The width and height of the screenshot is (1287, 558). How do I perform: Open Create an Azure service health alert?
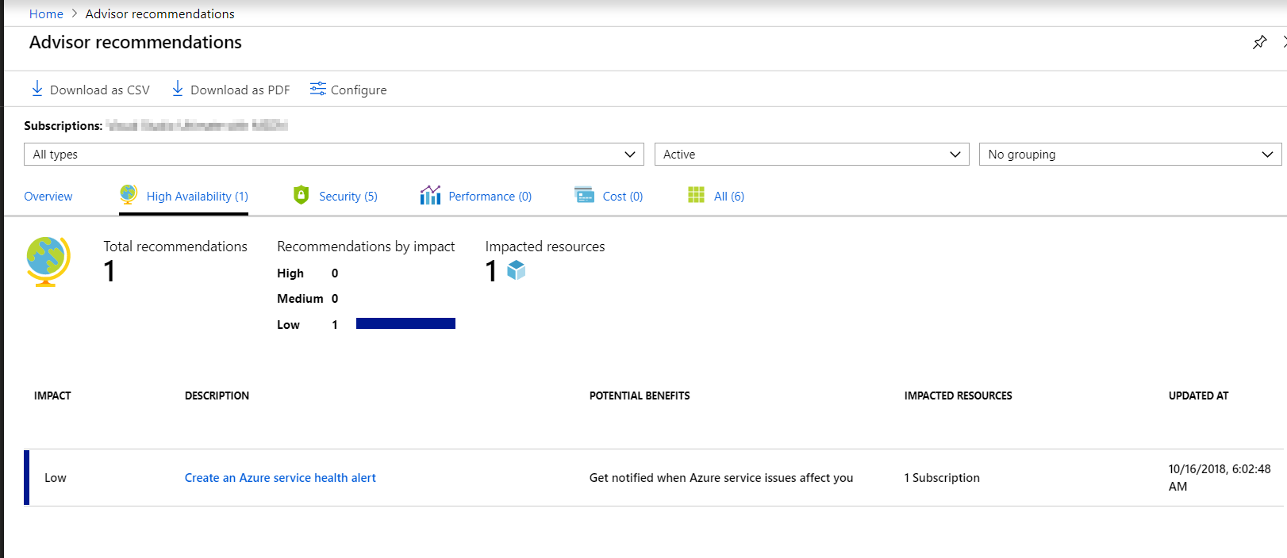pos(280,478)
